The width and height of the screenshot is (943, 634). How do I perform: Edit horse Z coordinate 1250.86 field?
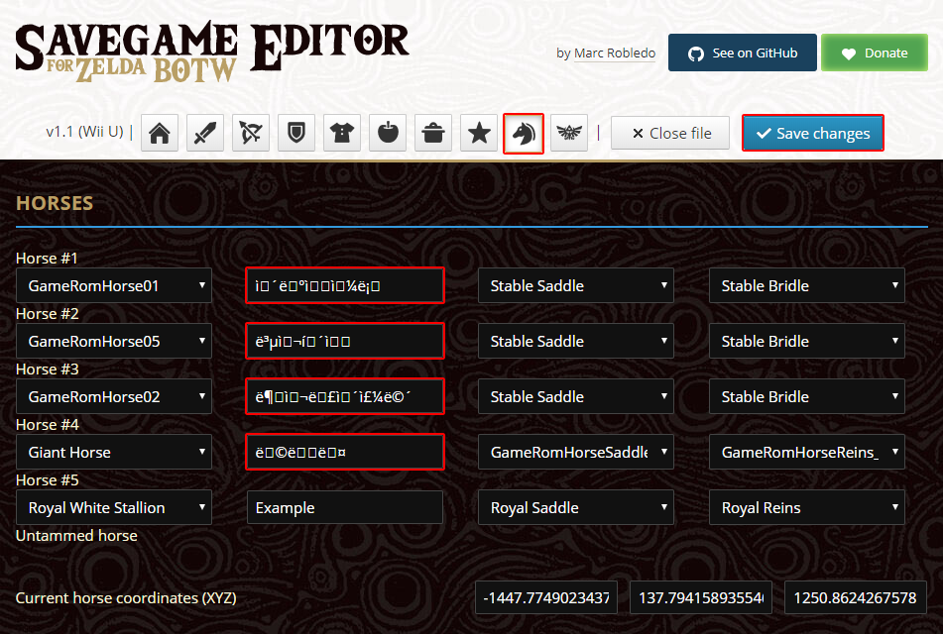click(855, 597)
